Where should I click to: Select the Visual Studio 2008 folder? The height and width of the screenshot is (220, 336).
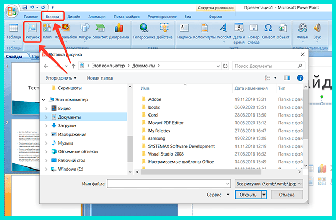click(x=166, y=154)
